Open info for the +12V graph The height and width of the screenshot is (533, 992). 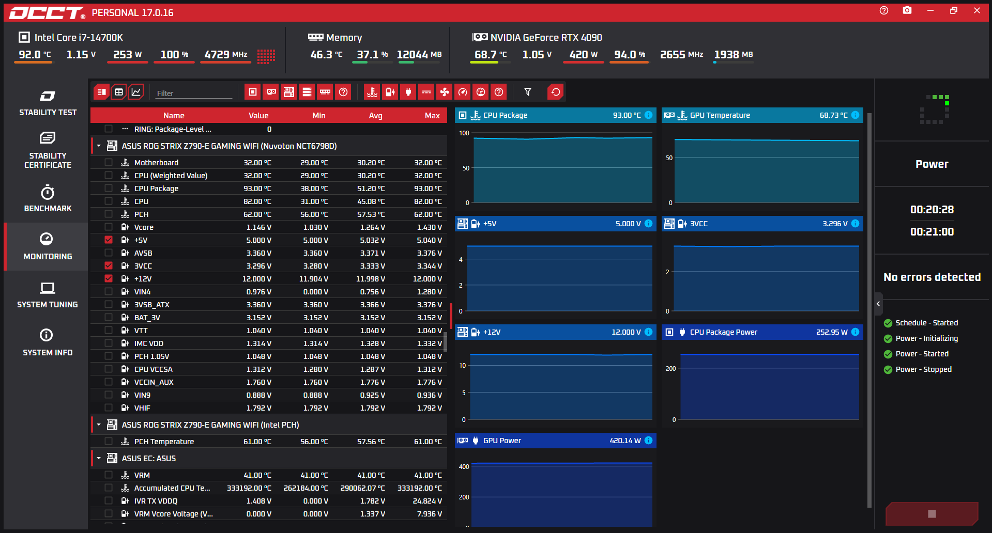649,332
